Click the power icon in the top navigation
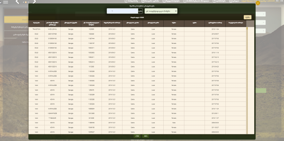This screenshot has width=284, height=141. (230, 1)
